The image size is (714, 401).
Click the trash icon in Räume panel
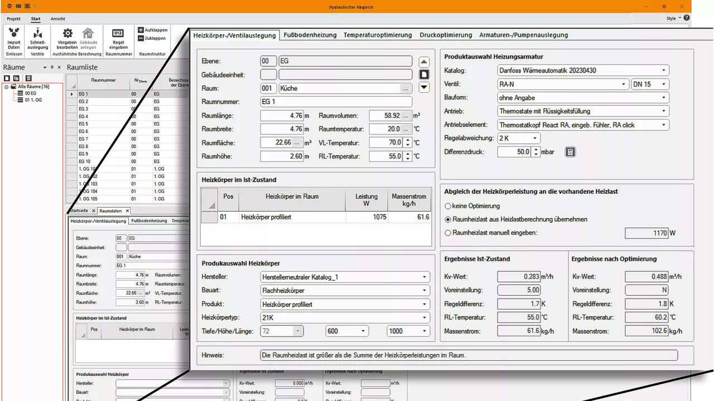pyautogui.click(x=28, y=78)
